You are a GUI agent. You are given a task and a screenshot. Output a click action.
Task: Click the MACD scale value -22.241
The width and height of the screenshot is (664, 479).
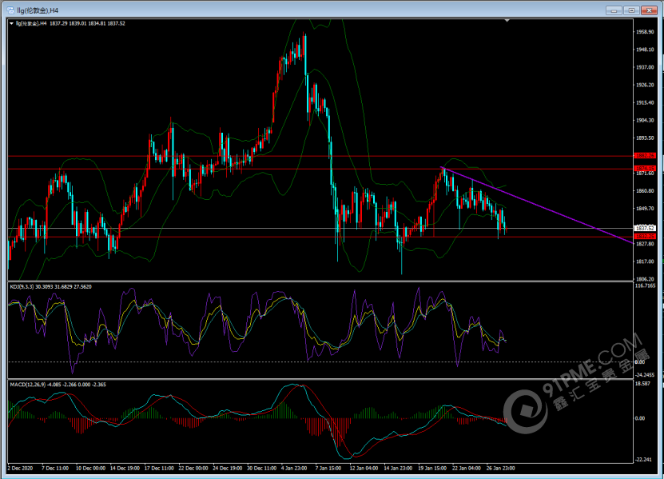(644, 460)
